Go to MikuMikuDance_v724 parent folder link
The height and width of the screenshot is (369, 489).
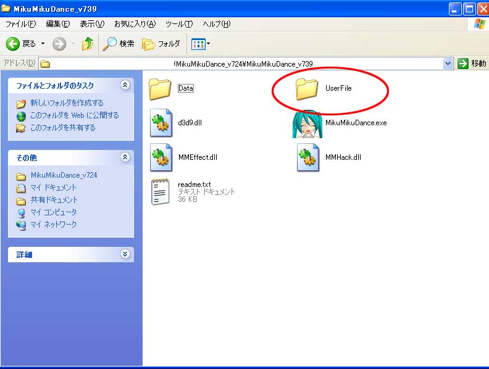64,175
